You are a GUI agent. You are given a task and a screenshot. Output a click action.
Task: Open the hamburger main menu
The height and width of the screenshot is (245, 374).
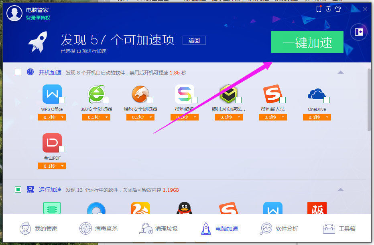click(348, 8)
